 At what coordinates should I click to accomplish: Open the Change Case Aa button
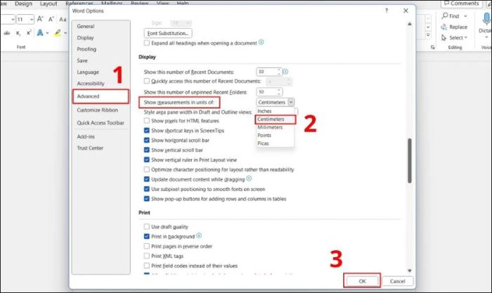pyautogui.click(x=63, y=20)
